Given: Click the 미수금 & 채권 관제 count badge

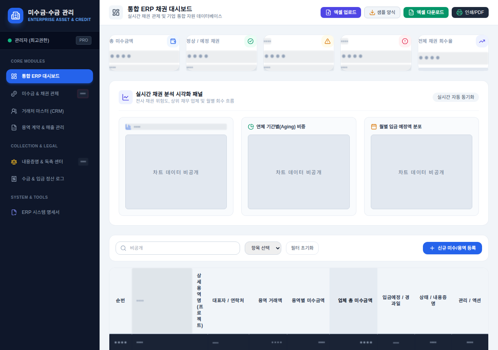Looking at the screenshot, I should 83,94.
